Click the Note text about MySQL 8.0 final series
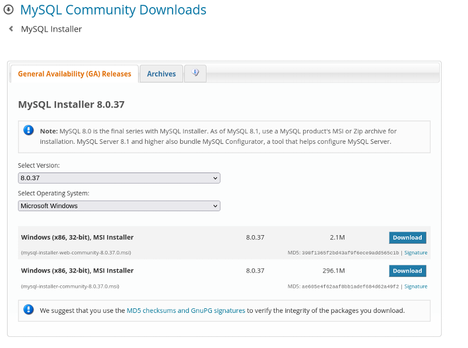 [x=218, y=136]
